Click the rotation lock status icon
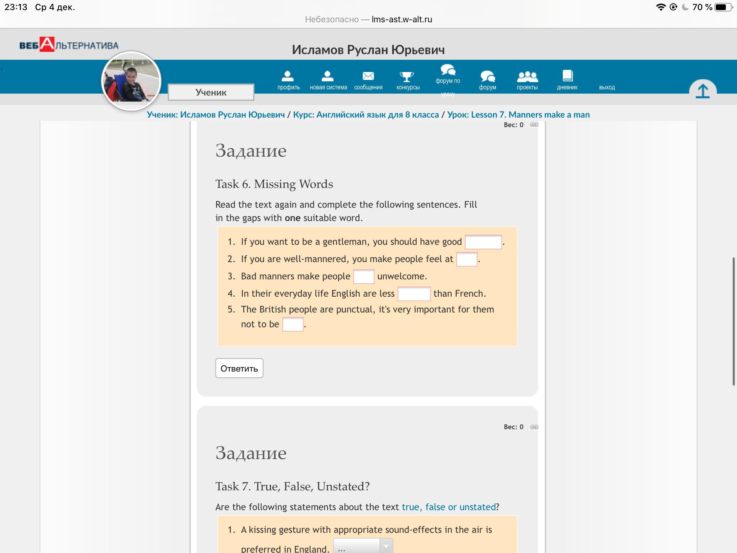The height and width of the screenshot is (553, 737). pos(673,7)
